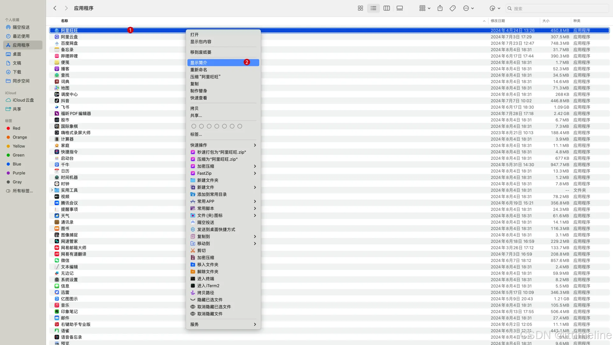Switch to gallery view
Viewport: 613px width, 345px height.
click(400, 8)
